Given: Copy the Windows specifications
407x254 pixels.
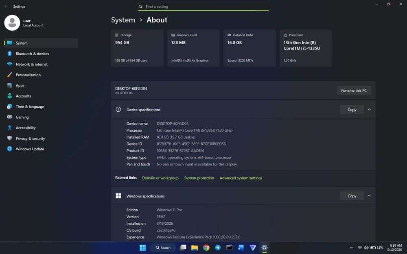Looking at the screenshot, I should pos(352,196).
